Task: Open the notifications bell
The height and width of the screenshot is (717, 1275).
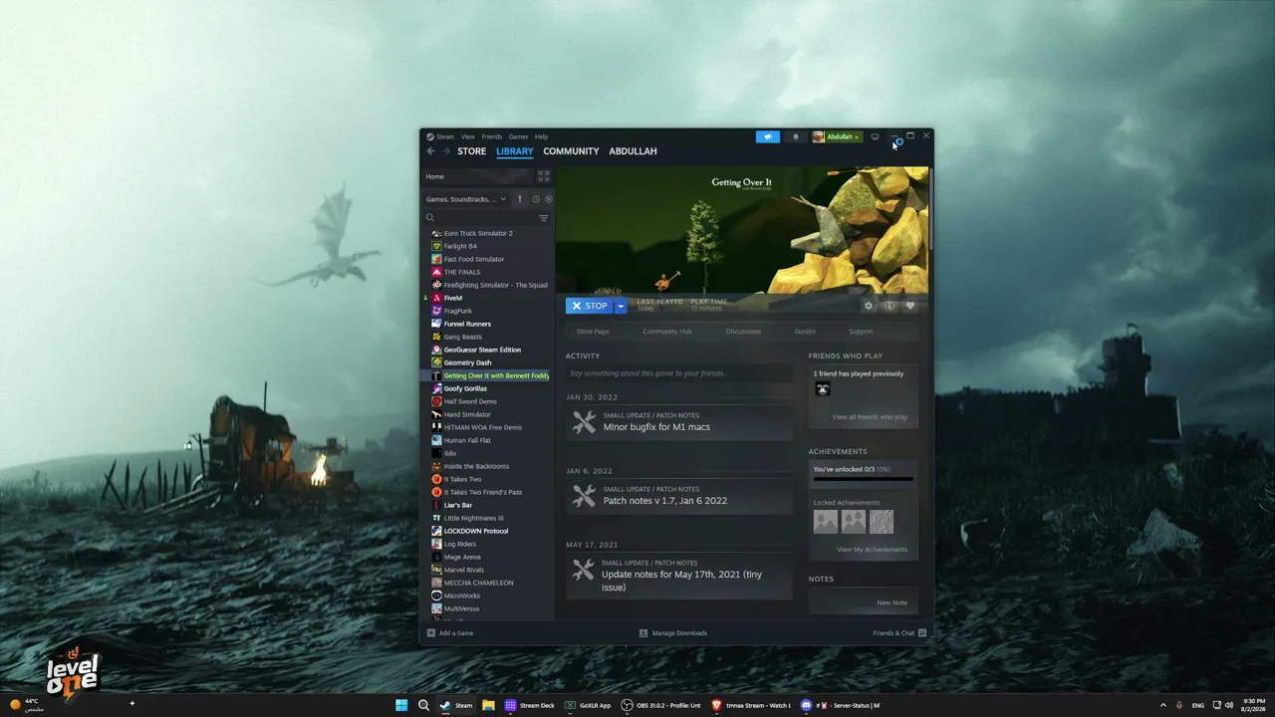Action: tap(795, 136)
